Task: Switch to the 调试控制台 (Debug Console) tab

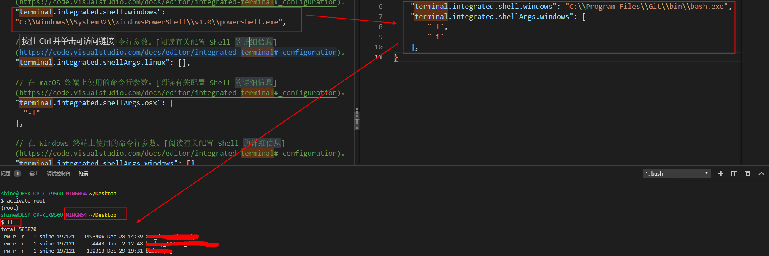Action: [x=59, y=173]
